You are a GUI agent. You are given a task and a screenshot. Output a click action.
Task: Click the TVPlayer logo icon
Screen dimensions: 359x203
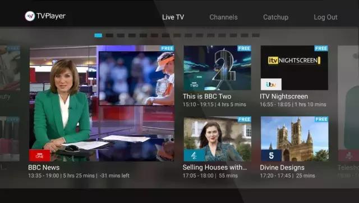coord(30,16)
